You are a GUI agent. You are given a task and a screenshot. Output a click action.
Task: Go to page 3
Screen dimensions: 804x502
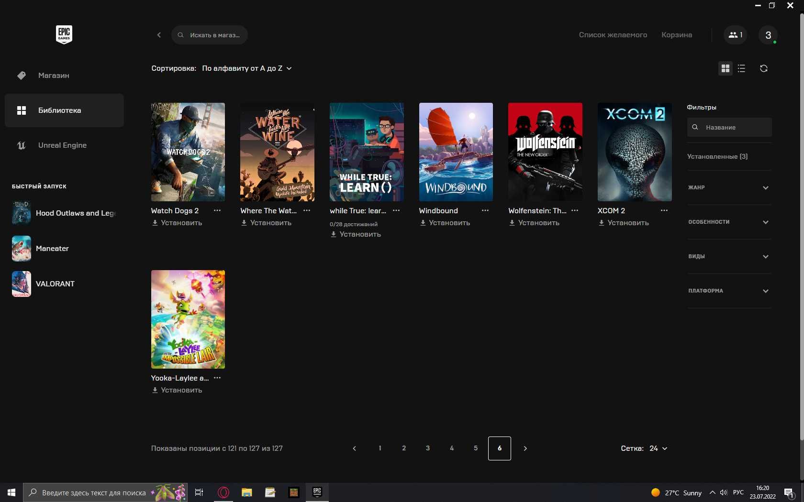point(428,448)
